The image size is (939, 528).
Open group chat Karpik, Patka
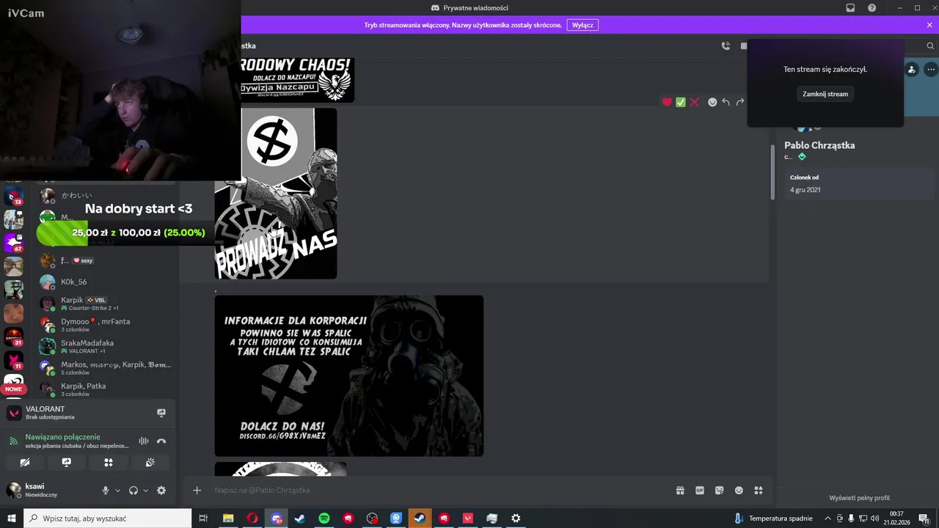point(106,389)
